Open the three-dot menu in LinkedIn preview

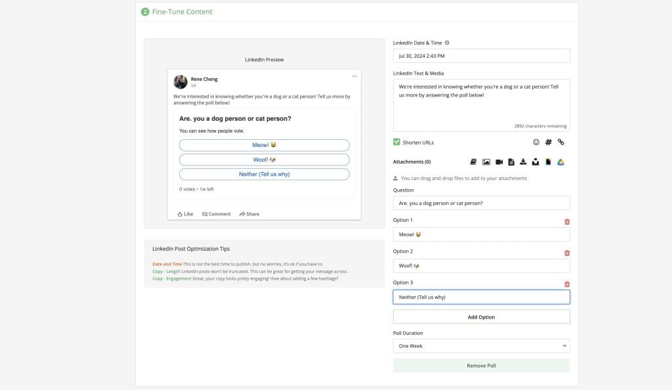click(355, 76)
